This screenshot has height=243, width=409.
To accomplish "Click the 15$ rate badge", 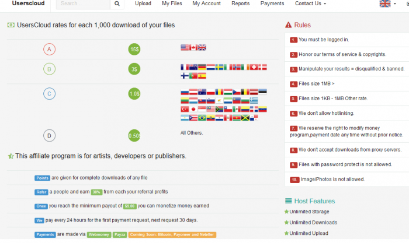I will coord(134,49).
